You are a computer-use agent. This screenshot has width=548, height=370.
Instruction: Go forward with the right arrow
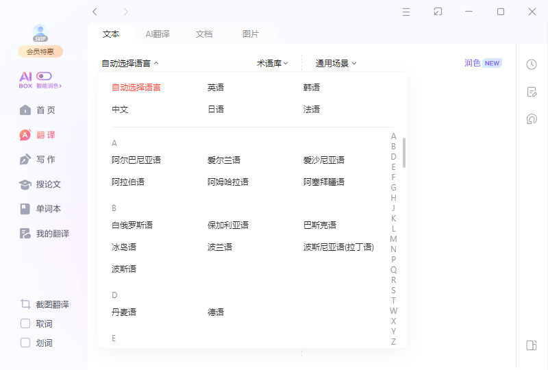coord(126,12)
